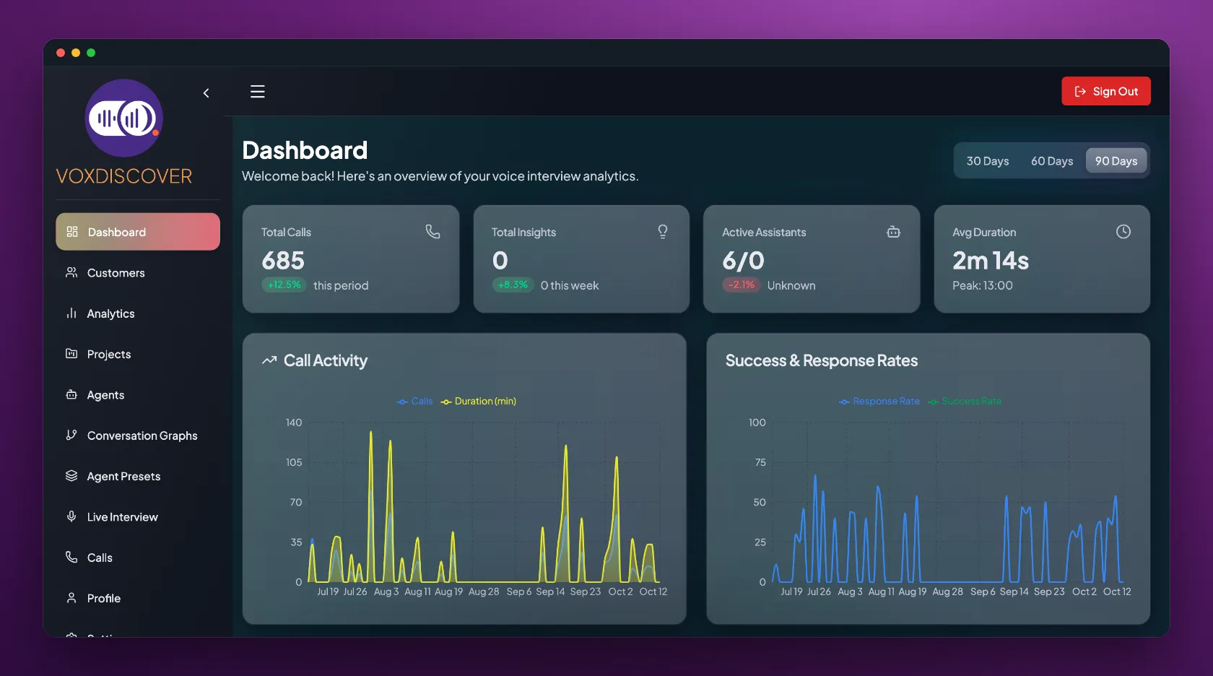Click the Agents robot icon in sidebar

click(71, 394)
